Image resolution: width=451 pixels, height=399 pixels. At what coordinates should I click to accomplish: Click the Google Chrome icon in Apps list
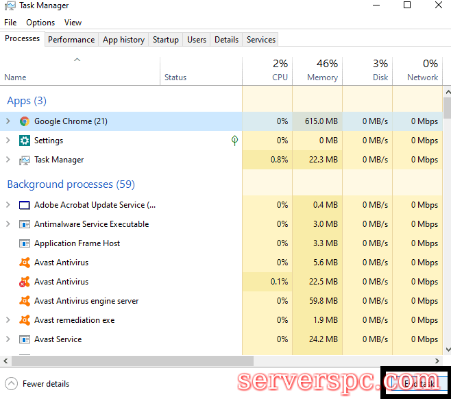coord(25,121)
